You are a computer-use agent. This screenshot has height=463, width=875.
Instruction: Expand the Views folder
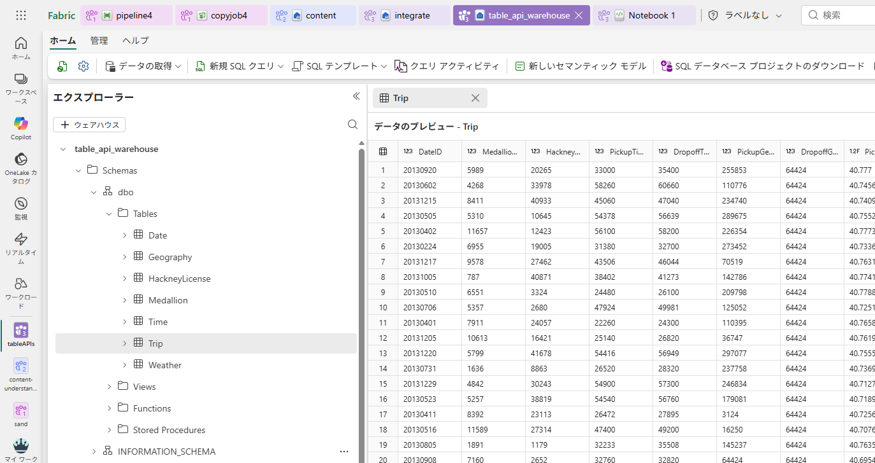pos(108,387)
